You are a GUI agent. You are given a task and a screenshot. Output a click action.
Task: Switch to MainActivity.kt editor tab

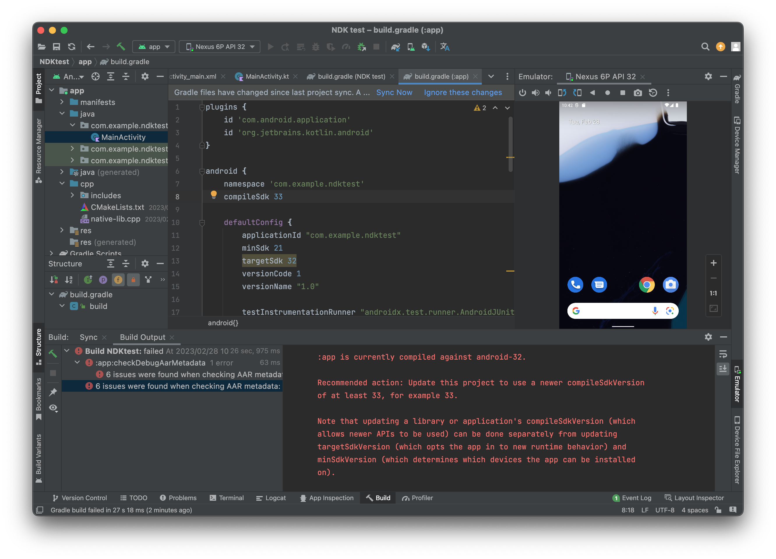(267, 76)
